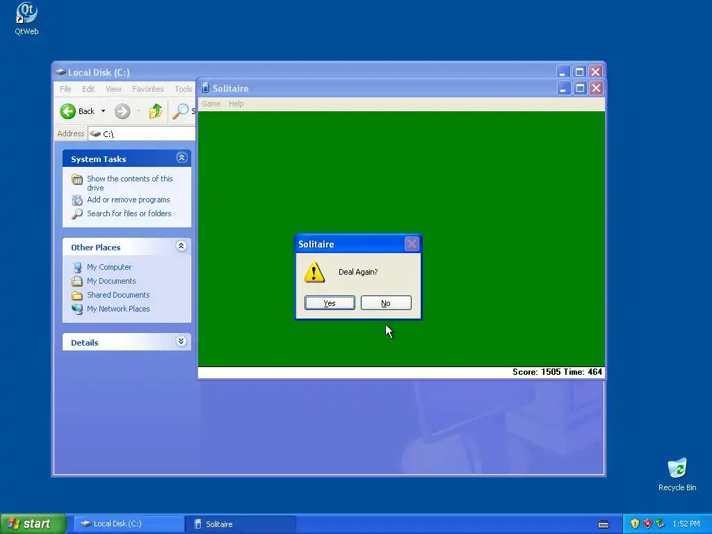Open the Search magnifier in Explorer toolbar

(x=181, y=111)
